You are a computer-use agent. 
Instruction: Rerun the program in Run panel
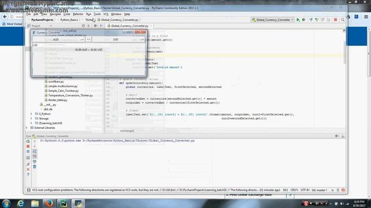(28, 141)
